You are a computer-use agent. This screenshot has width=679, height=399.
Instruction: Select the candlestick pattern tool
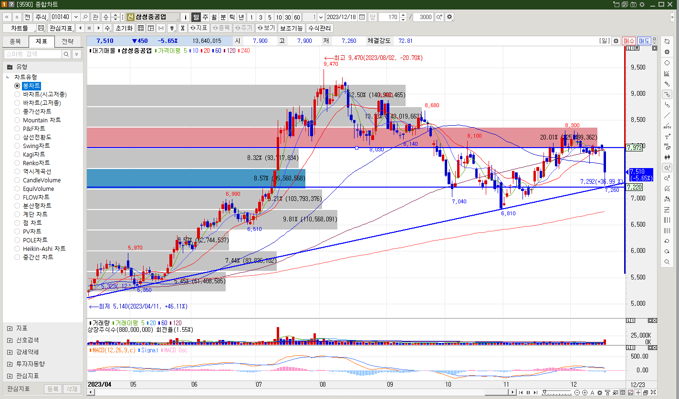click(x=667, y=157)
